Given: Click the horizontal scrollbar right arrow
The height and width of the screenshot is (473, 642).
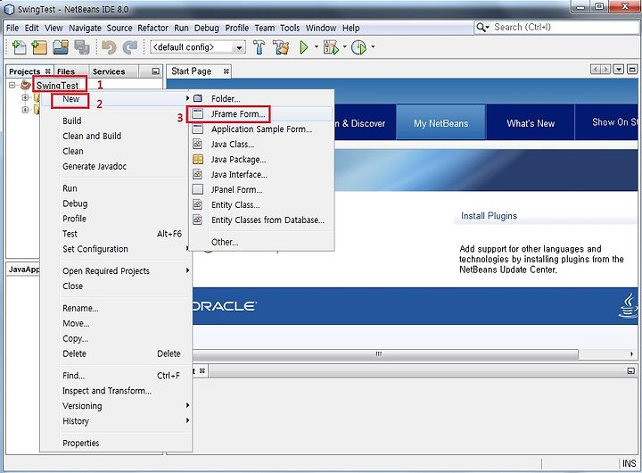Looking at the screenshot, I should click(631, 353).
